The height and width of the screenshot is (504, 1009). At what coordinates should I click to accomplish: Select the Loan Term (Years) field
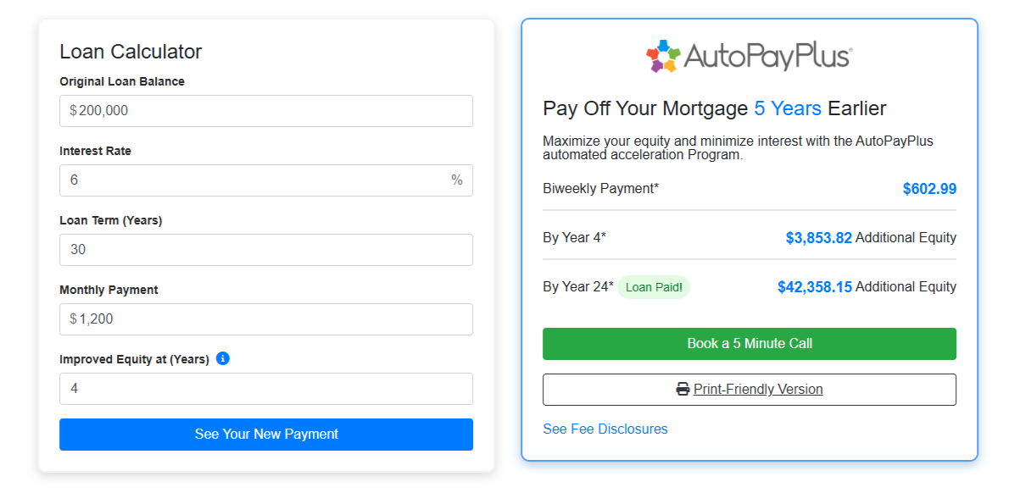point(266,250)
